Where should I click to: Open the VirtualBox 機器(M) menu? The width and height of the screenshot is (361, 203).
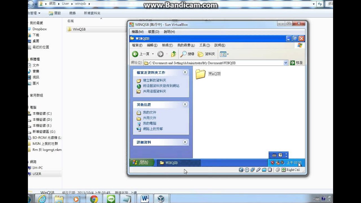point(138,32)
